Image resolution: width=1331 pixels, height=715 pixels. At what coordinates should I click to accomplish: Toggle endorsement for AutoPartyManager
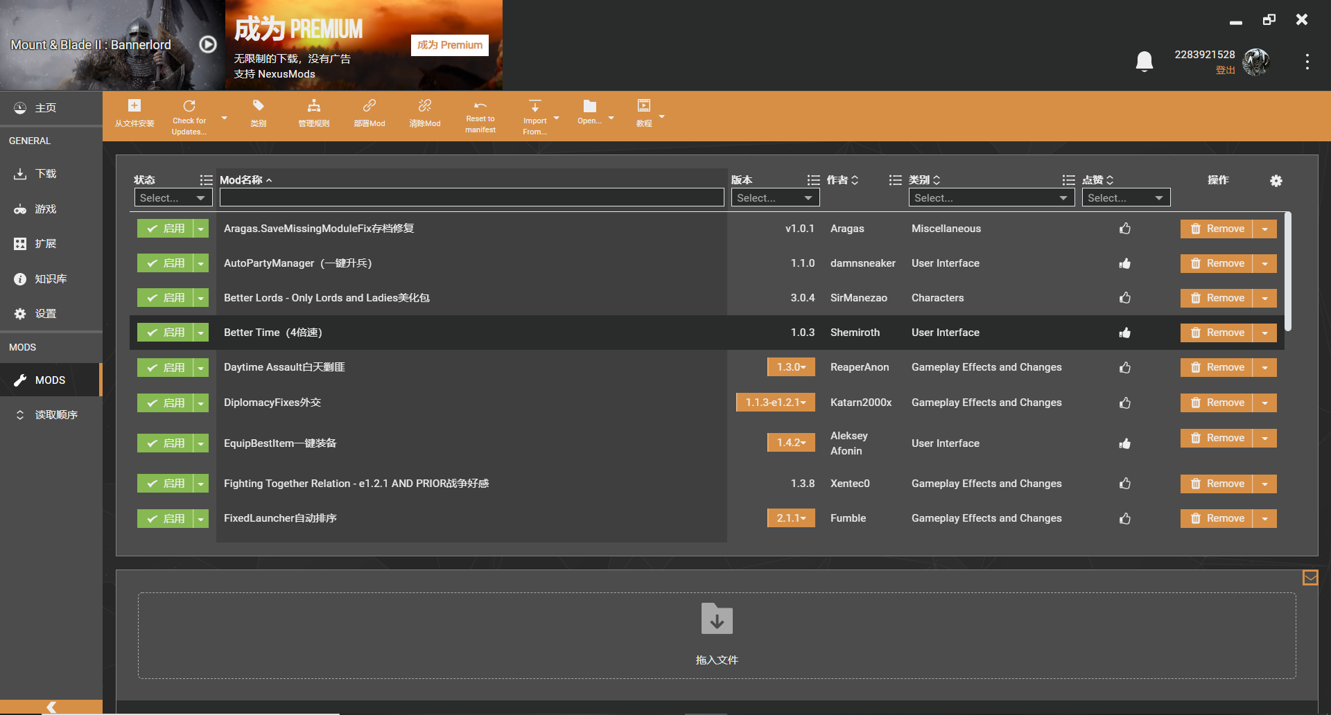point(1125,263)
